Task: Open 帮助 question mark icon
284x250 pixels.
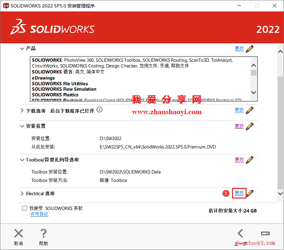Action: pyautogui.click(x=43, y=233)
